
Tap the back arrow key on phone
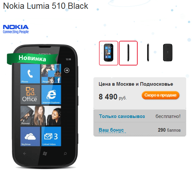(x=25, y=153)
